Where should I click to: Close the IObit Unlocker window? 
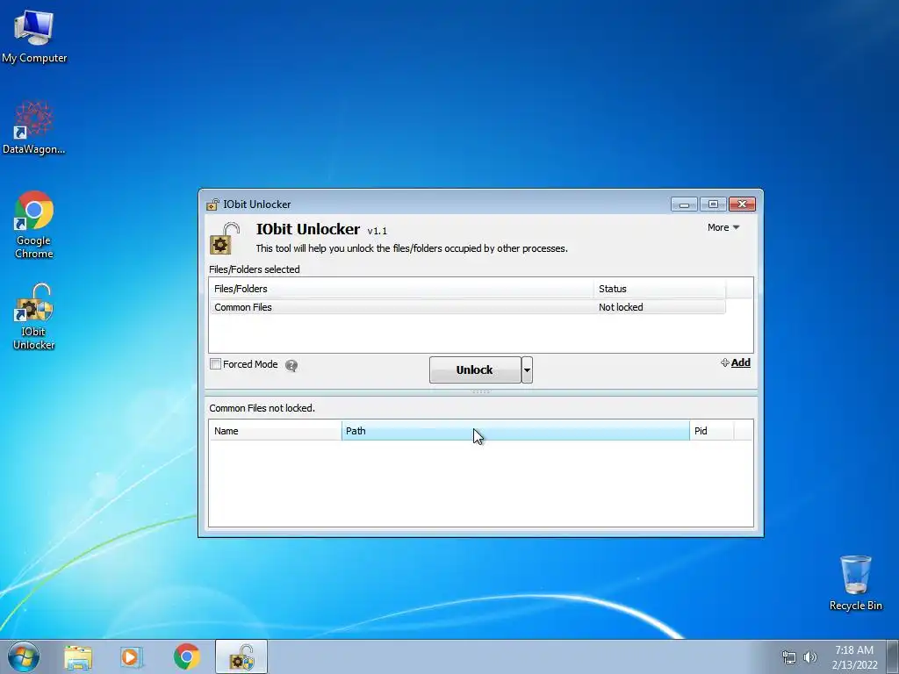tap(742, 204)
